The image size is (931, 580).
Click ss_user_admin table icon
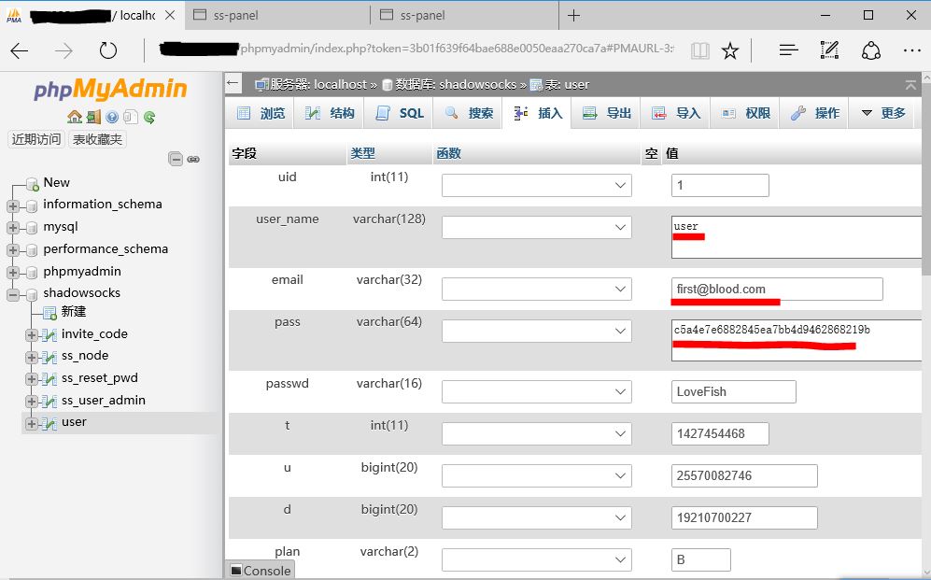[x=49, y=402]
